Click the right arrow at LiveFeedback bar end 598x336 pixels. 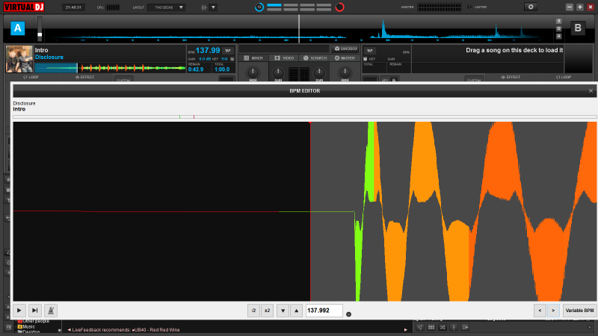[405, 330]
